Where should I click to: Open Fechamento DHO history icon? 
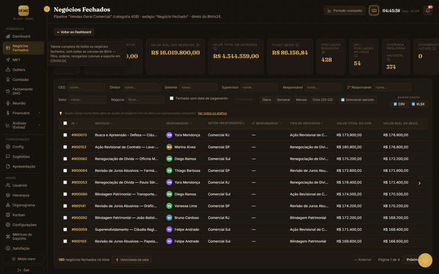point(8,91)
